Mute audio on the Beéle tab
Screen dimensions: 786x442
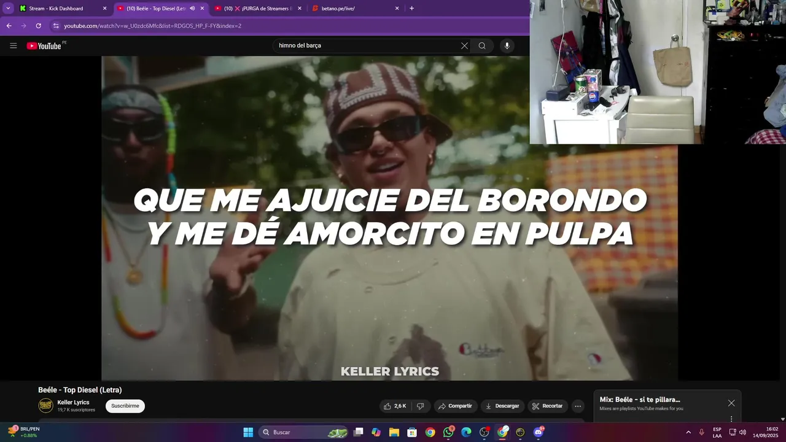click(x=192, y=9)
